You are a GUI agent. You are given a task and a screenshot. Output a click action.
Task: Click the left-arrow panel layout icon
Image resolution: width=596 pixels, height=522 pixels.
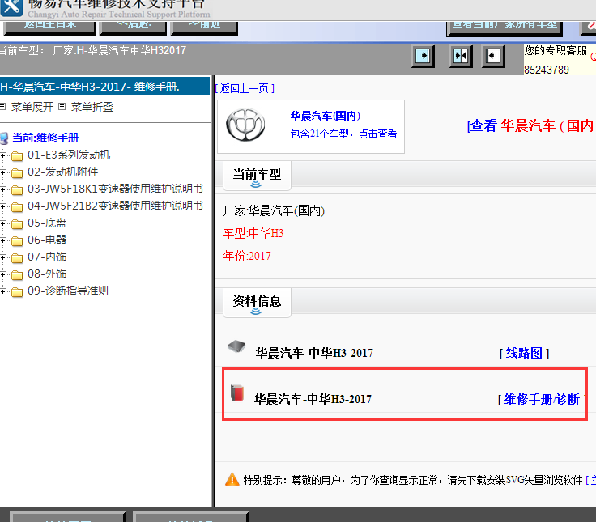493,56
